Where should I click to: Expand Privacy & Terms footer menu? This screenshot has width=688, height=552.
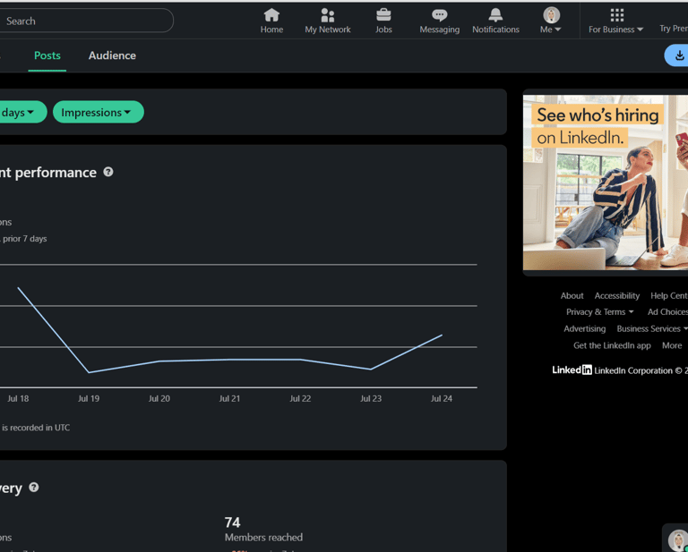pyautogui.click(x=600, y=312)
